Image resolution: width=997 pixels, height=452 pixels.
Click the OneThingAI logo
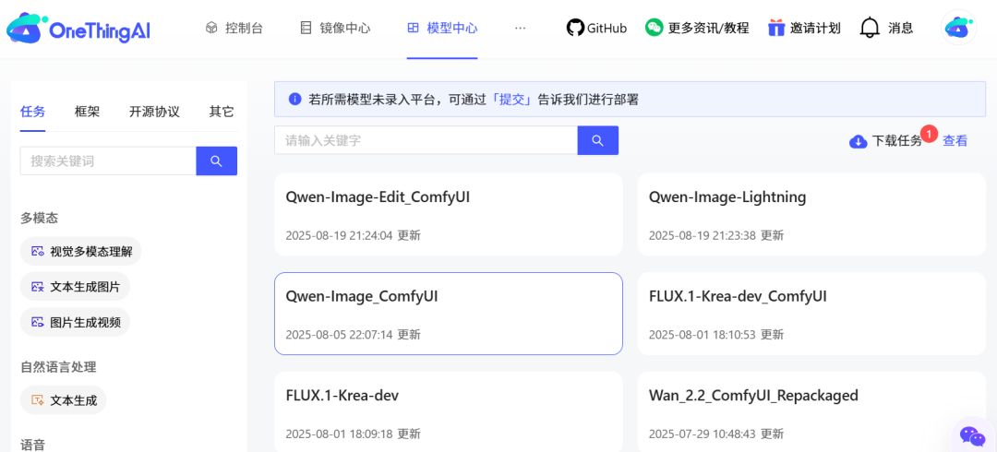click(x=78, y=30)
